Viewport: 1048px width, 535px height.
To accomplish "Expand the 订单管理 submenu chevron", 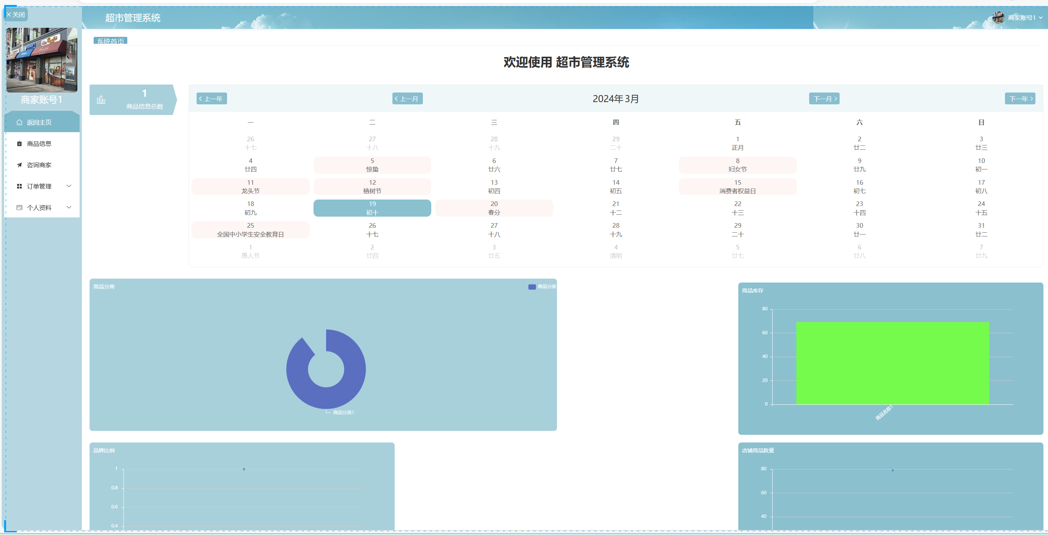I will click(x=69, y=186).
